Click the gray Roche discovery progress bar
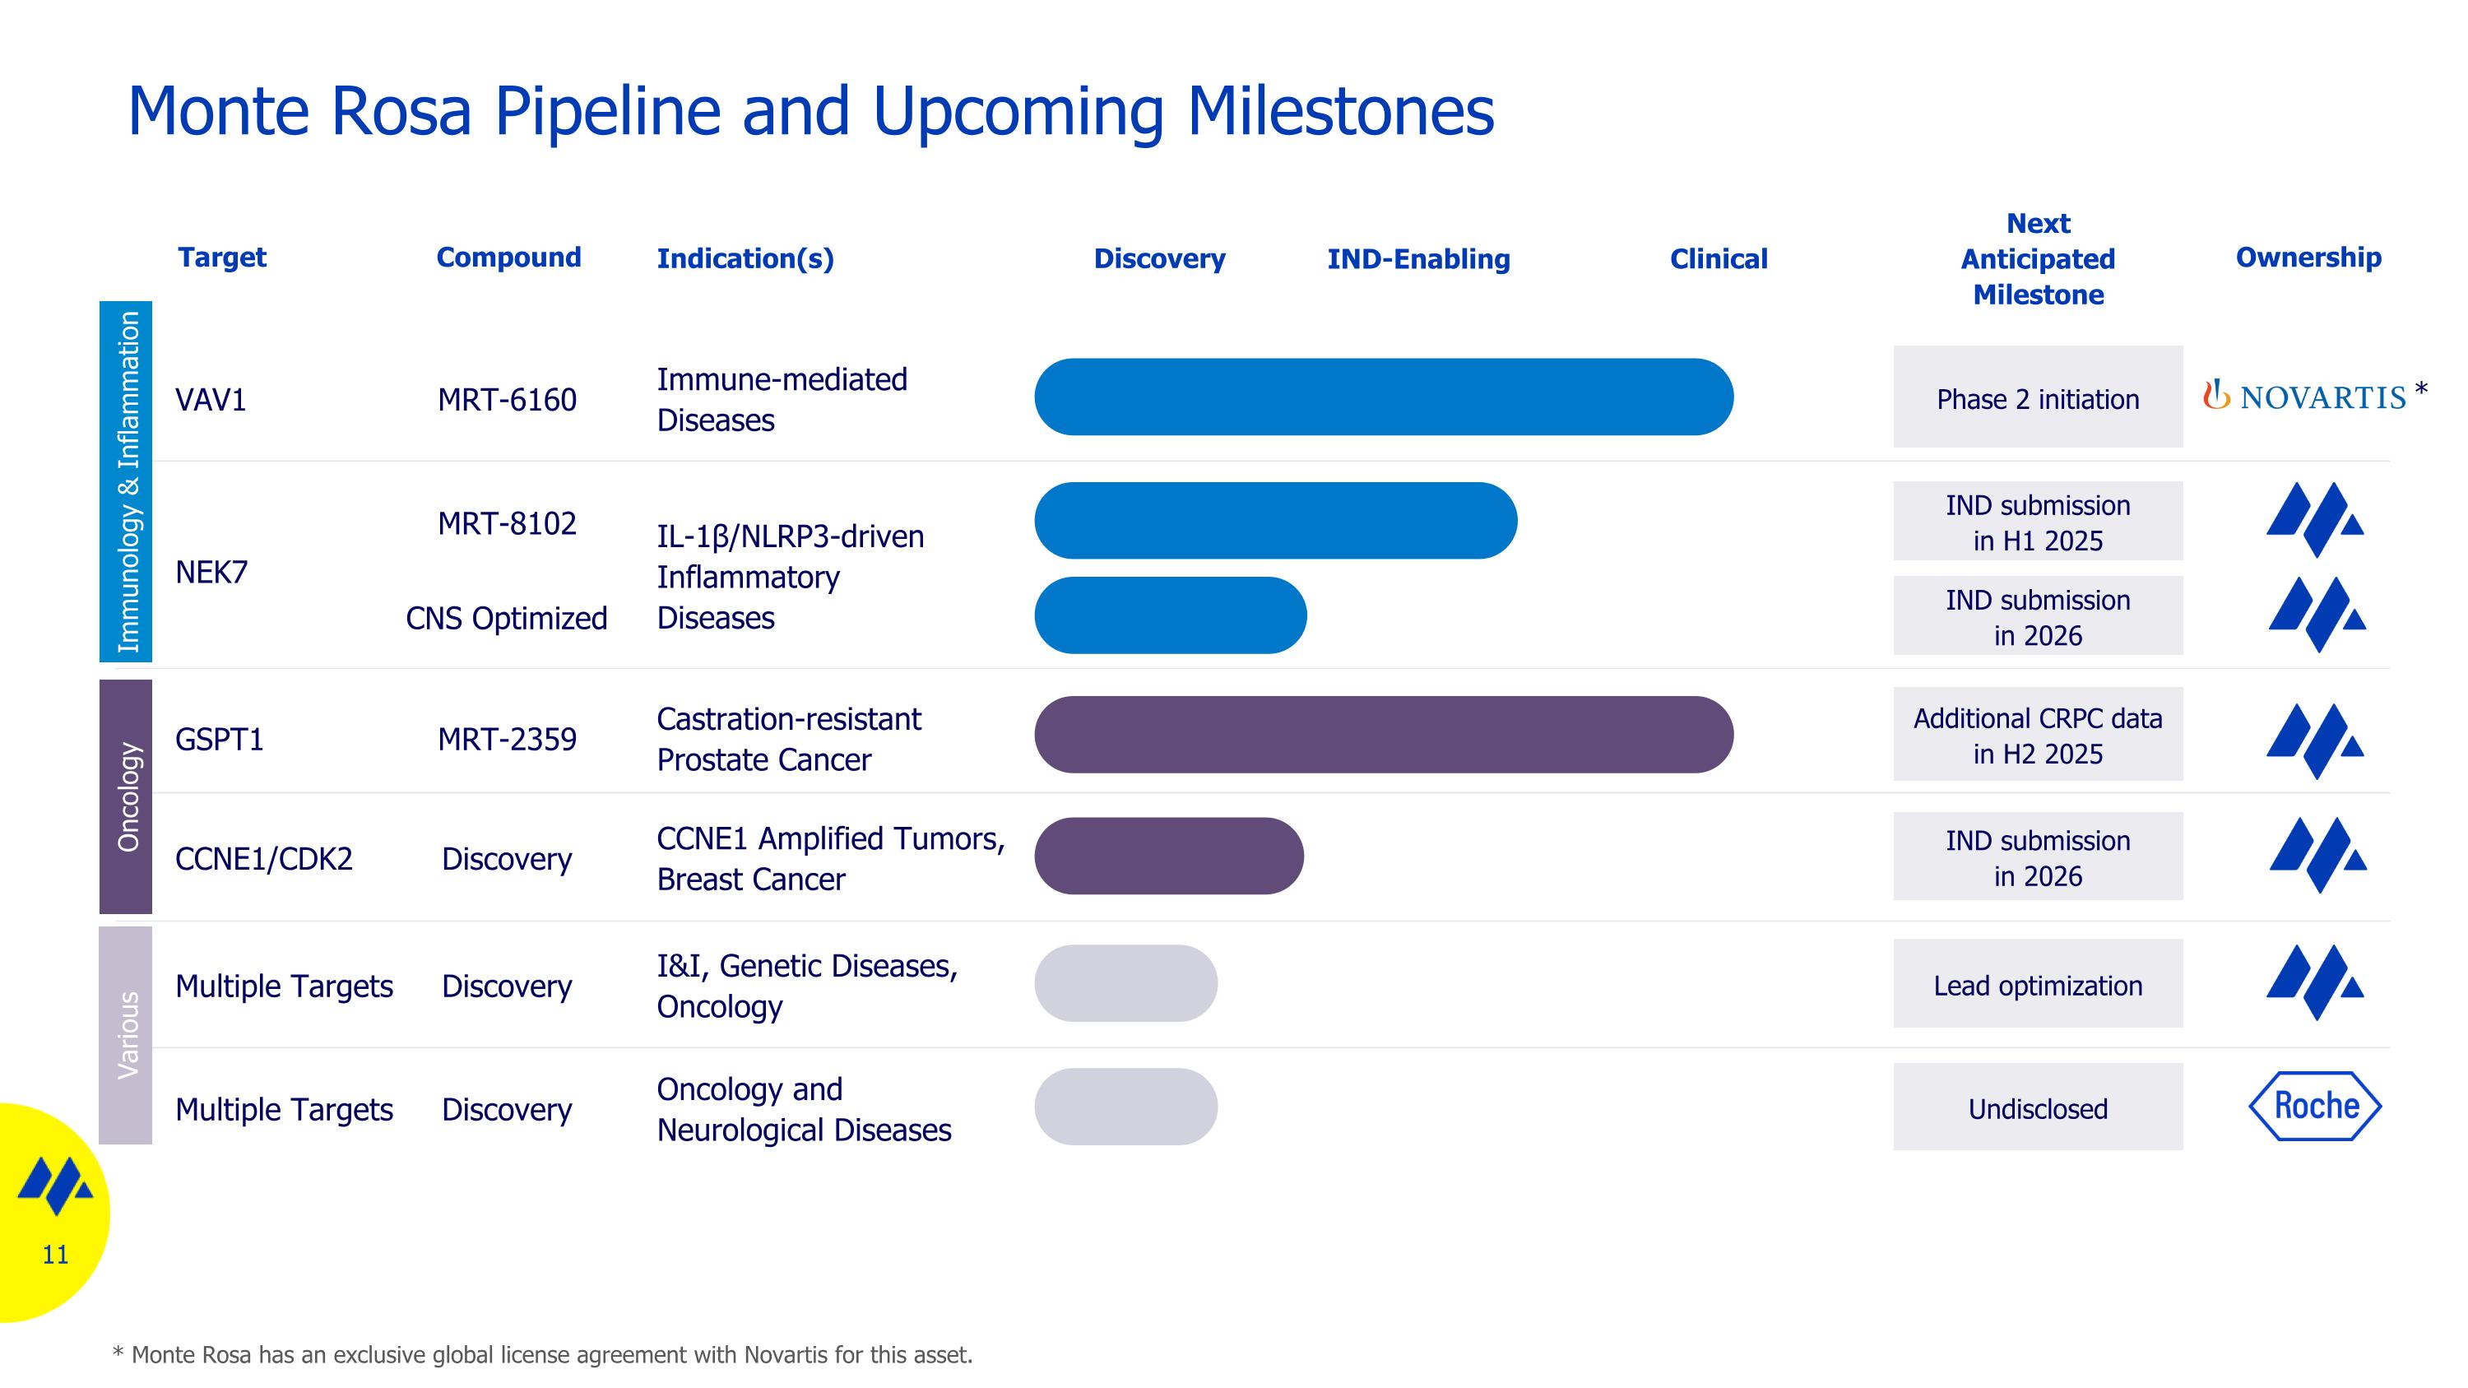This screenshot has height=1388, width=2468. point(1125,1107)
